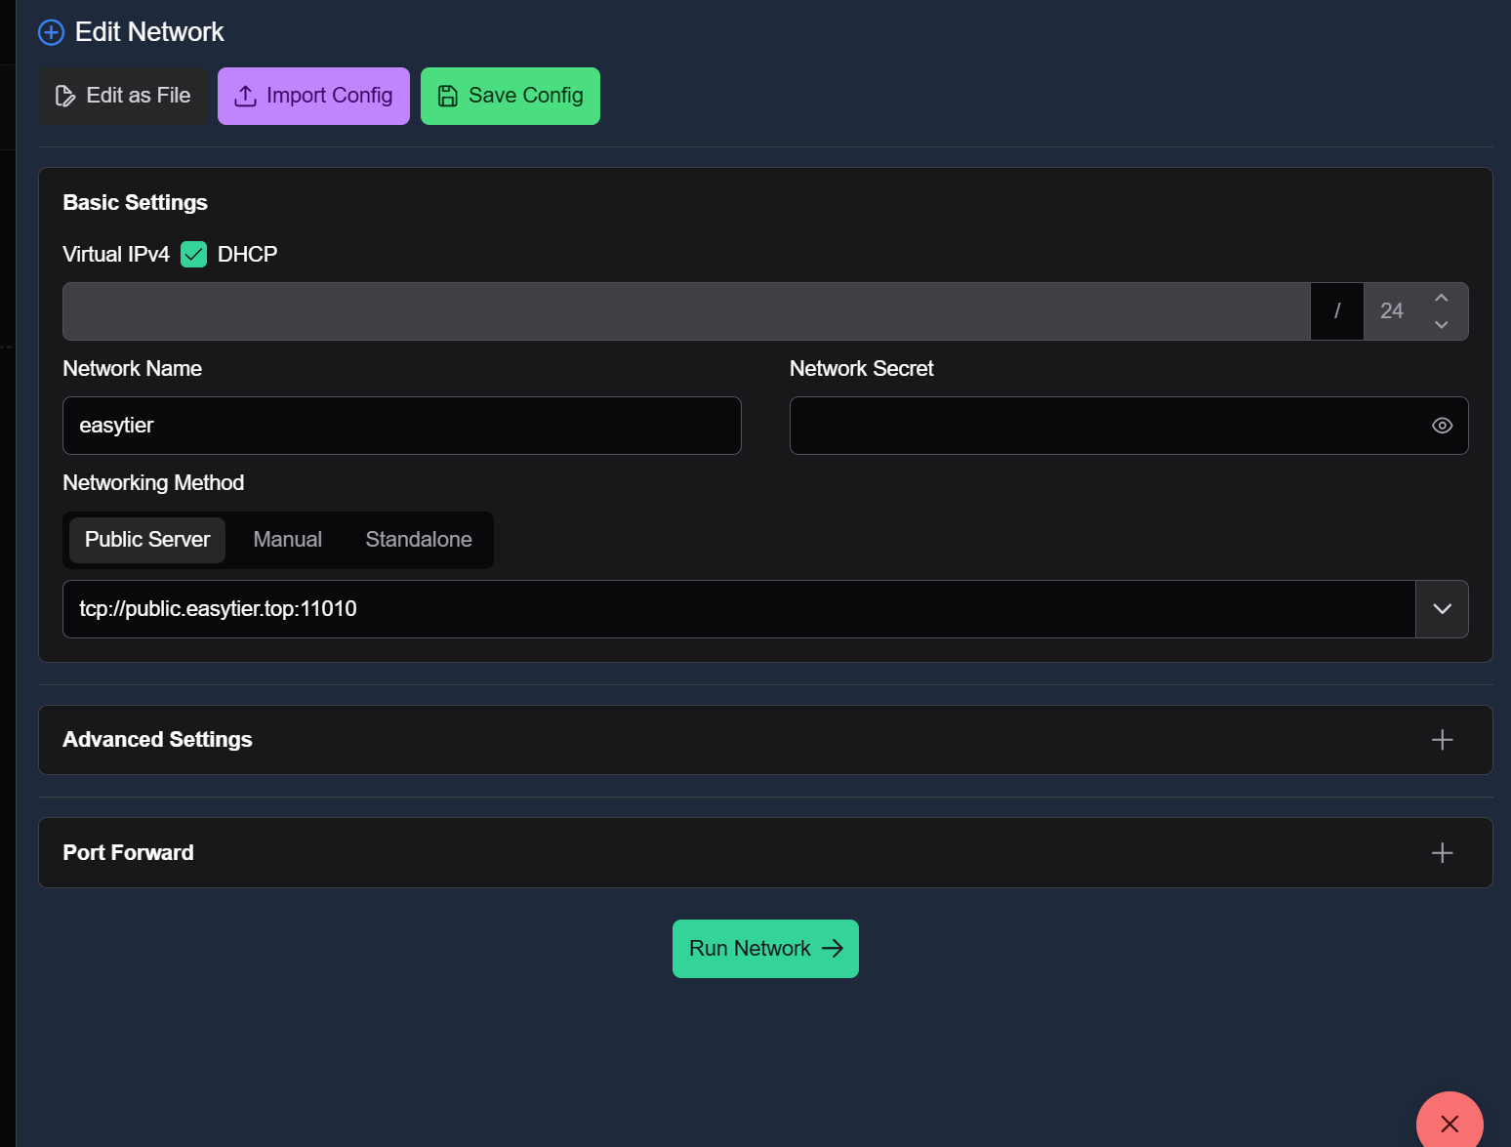The width and height of the screenshot is (1511, 1147).
Task: Click the subnet mask number field
Action: click(1393, 311)
